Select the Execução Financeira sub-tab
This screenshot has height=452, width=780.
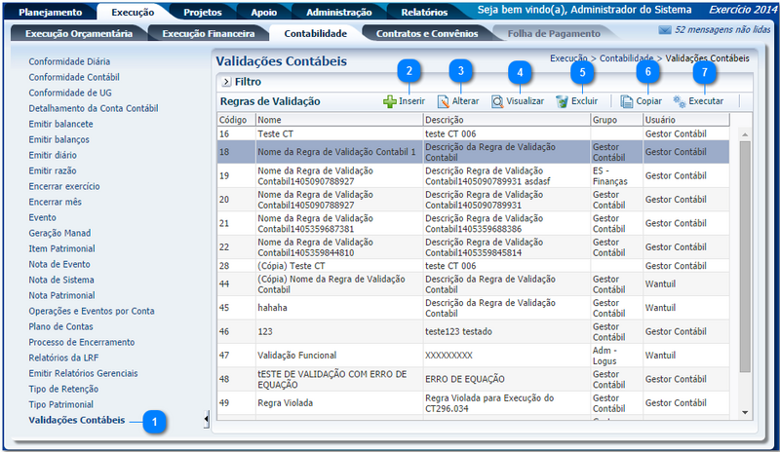(x=209, y=33)
